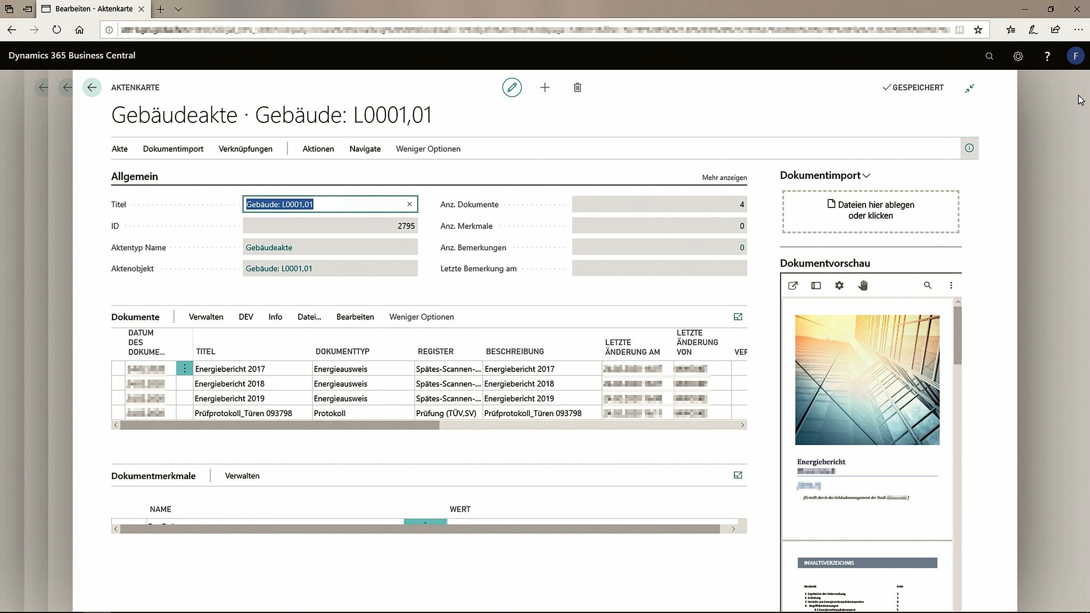Open the DEV menu in Dokumente
Viewport: 1090px width, 613px height.
click(x=246, y=317)
